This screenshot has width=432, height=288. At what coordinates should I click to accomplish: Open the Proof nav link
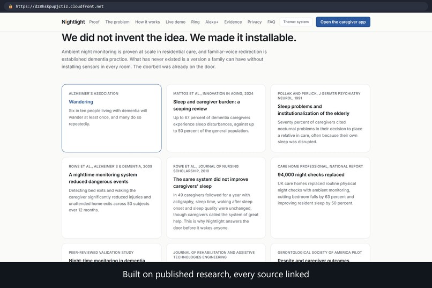click(x=94, y=22)
